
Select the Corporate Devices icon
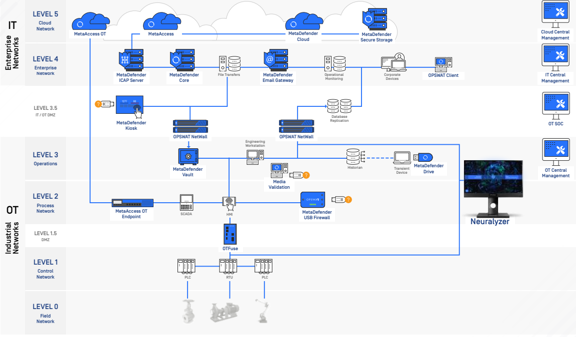(x=393, y=62)
